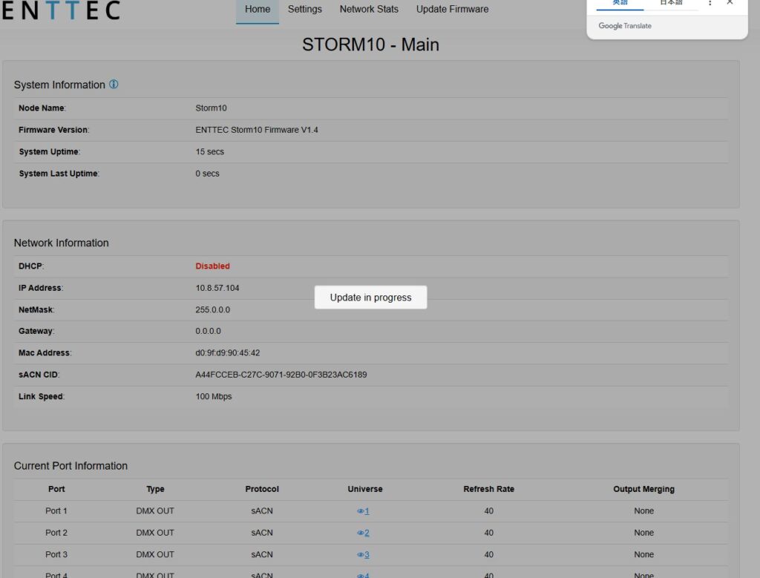
Task: Click the Link Speed label
Action: (42, 396)
